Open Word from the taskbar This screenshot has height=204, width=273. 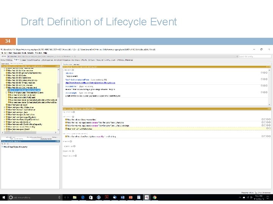click(x=122, y=198)
